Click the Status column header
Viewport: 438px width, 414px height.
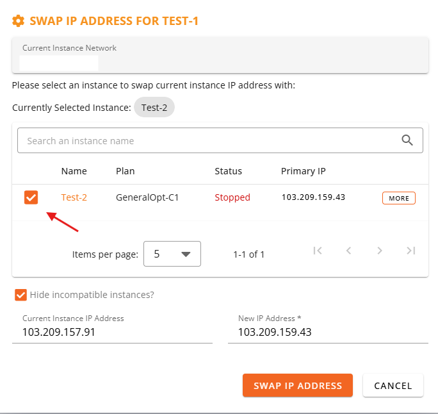point(228,171)
